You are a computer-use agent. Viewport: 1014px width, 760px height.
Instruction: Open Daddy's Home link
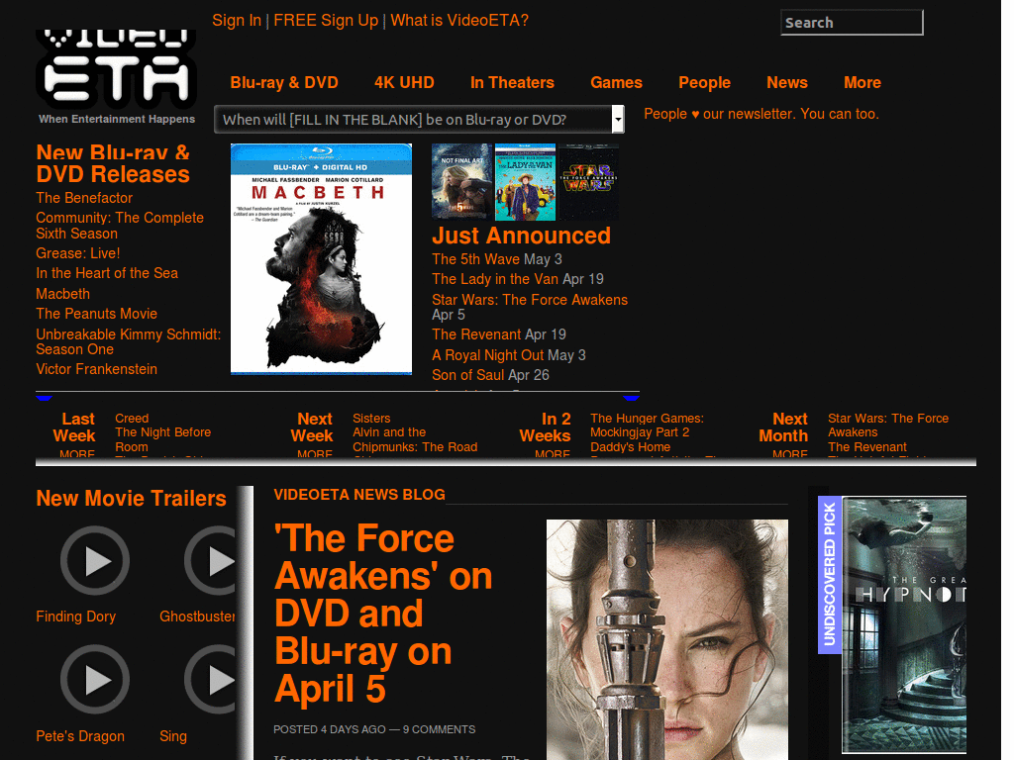tap(630, 447)
